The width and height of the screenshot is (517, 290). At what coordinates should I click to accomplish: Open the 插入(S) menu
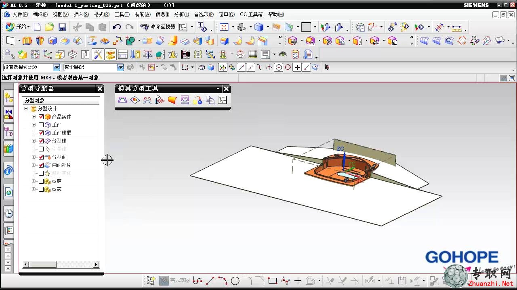(81, 14)
